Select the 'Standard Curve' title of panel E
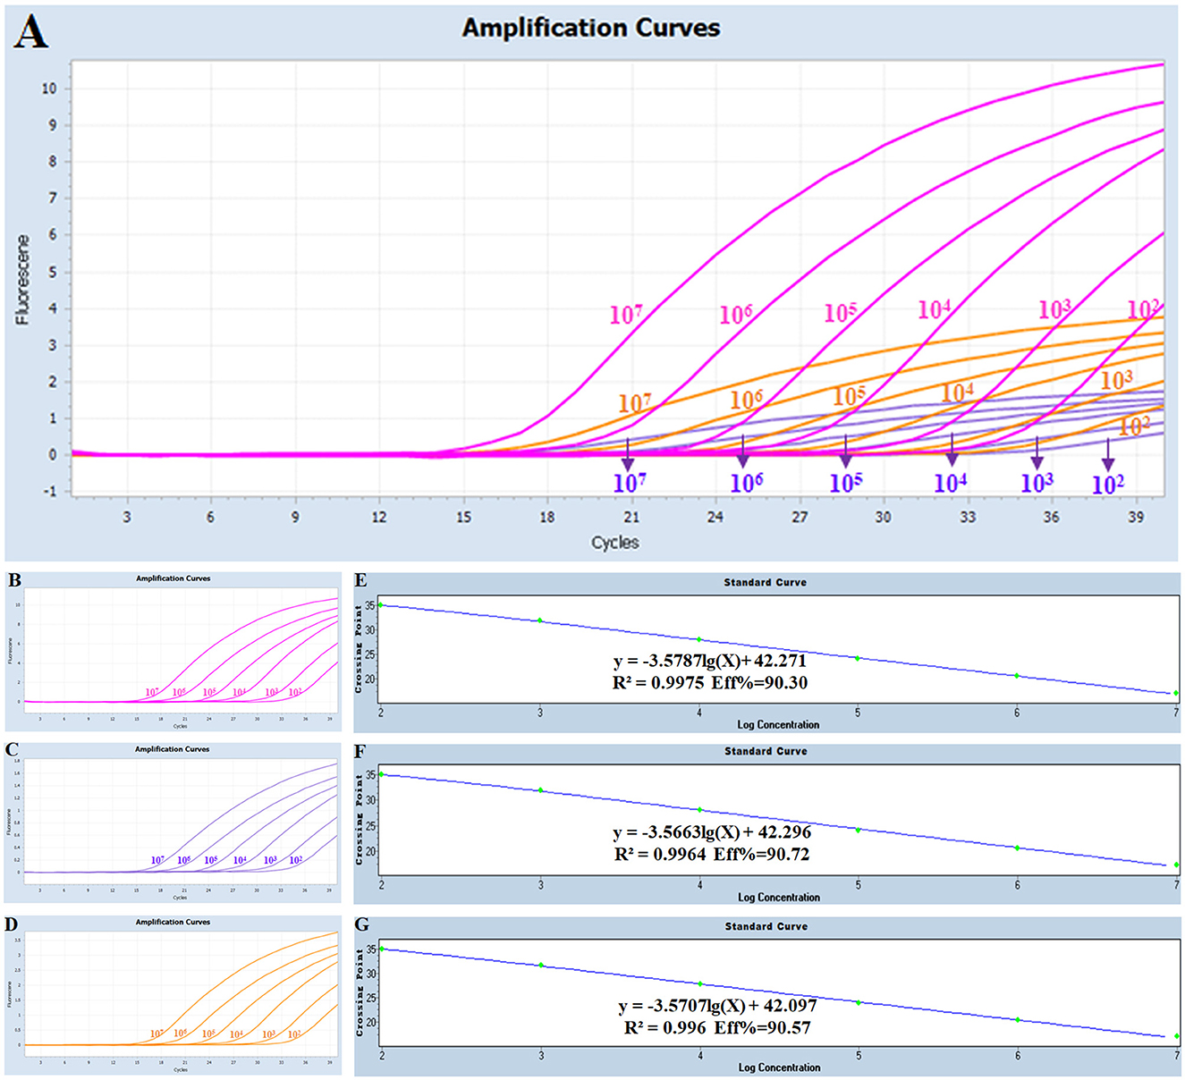 coord(766,582)
